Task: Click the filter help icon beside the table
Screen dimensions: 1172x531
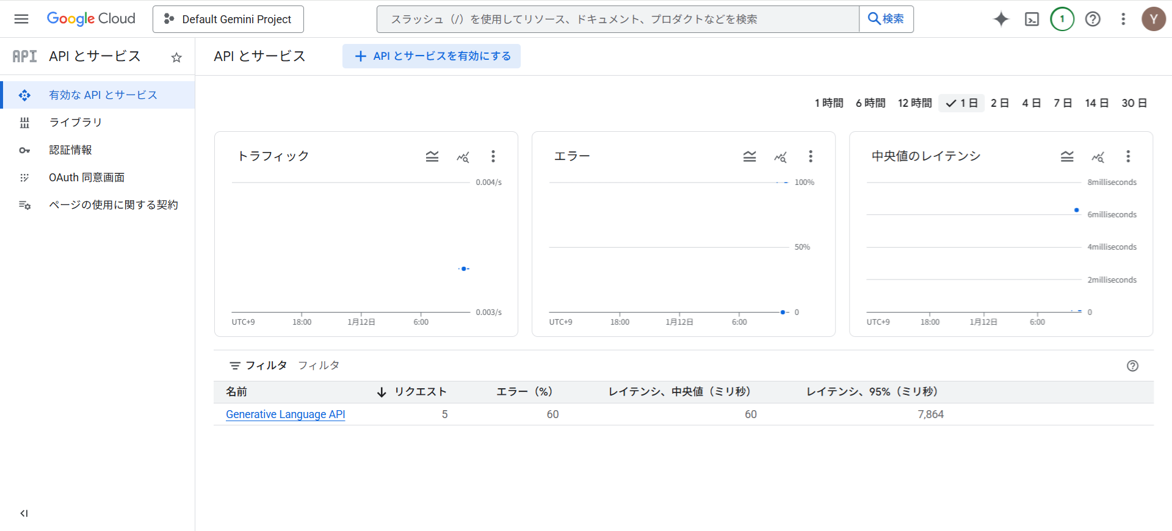Action: click(1132, 366)
